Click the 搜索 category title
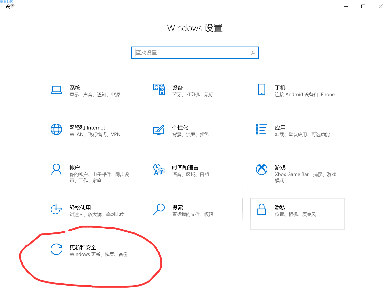The height and width of the screenshot is (304, 390). click(x=177, y=207)
